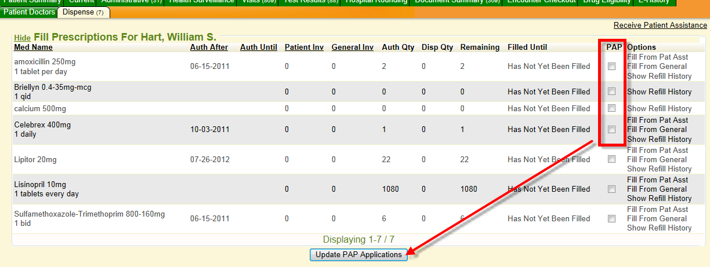Click the Fill Prescriptions For Hart, William S. heading
The width and height of the screenshot is (710, 267).
click(x=125, y=37)
